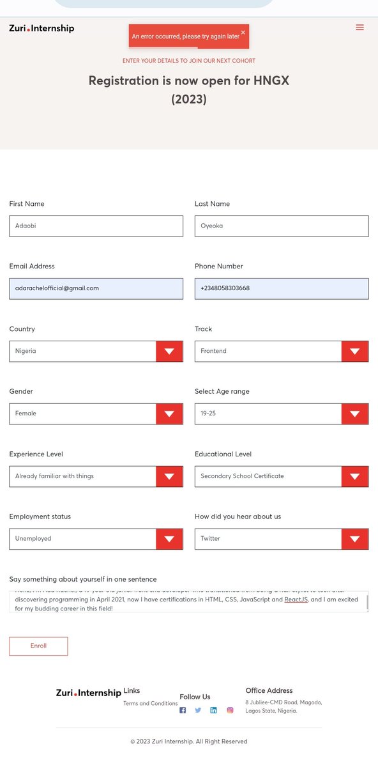Viewport: 378px width, 767px height.
Task: Open the Gender dropdown arrow
Action: tap(169, 414)
